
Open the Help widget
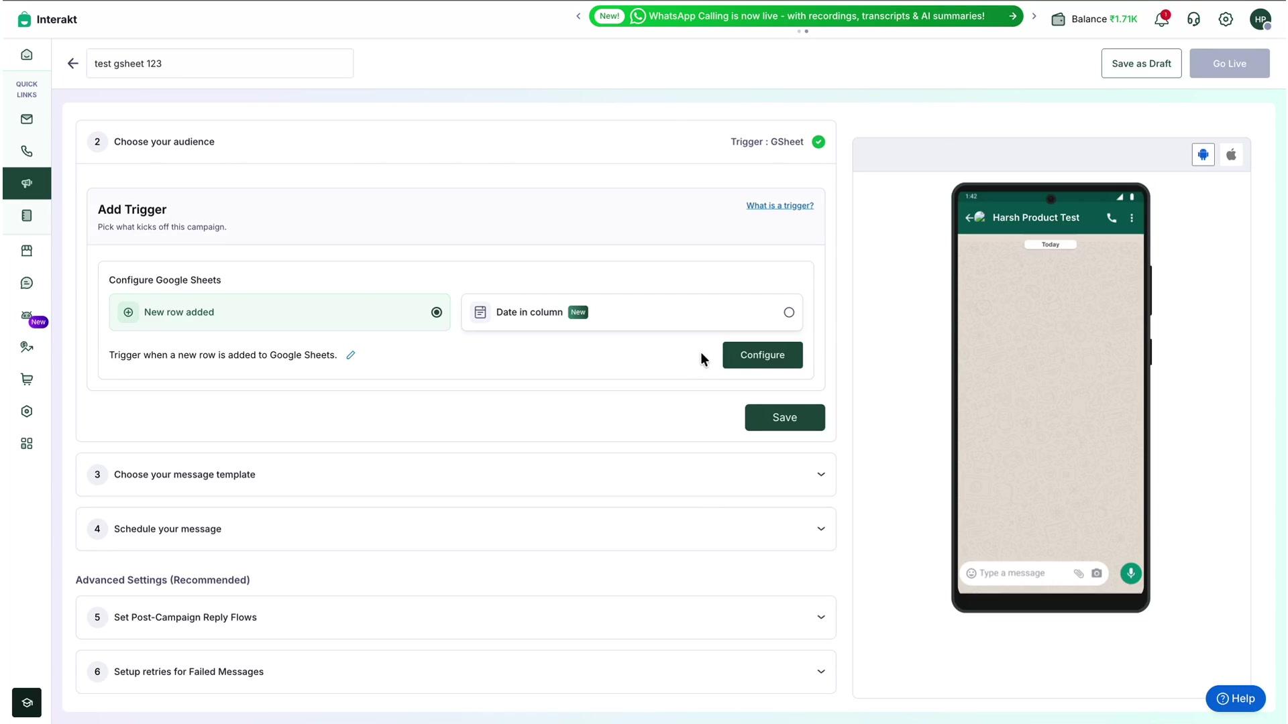[1236, 699]
